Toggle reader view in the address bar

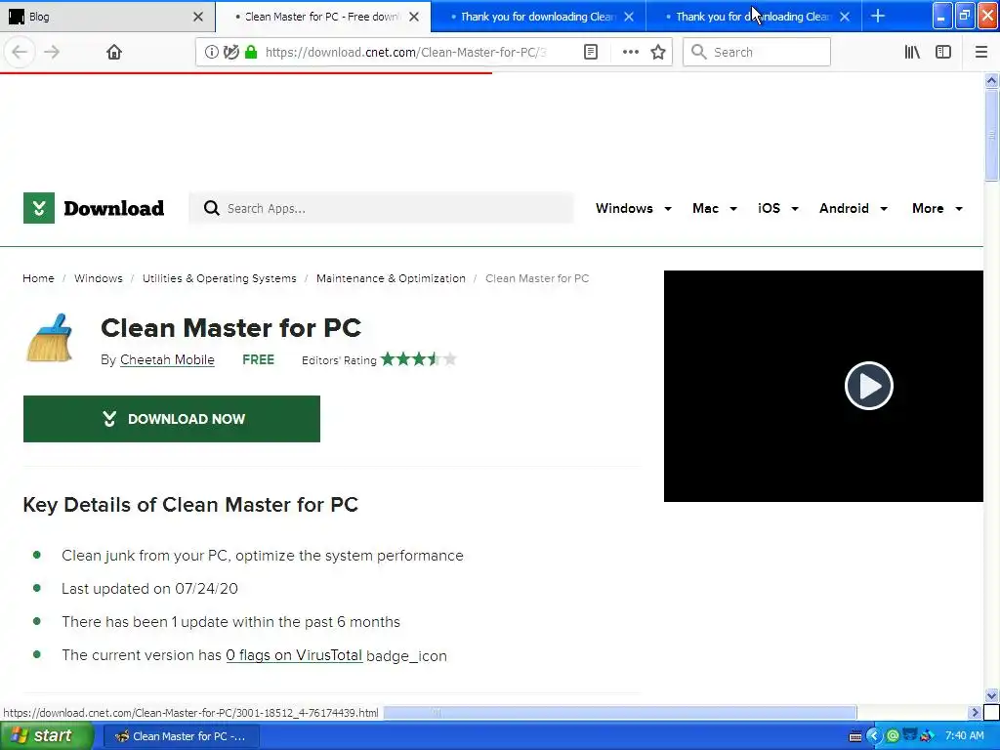[x=591, y=53]
